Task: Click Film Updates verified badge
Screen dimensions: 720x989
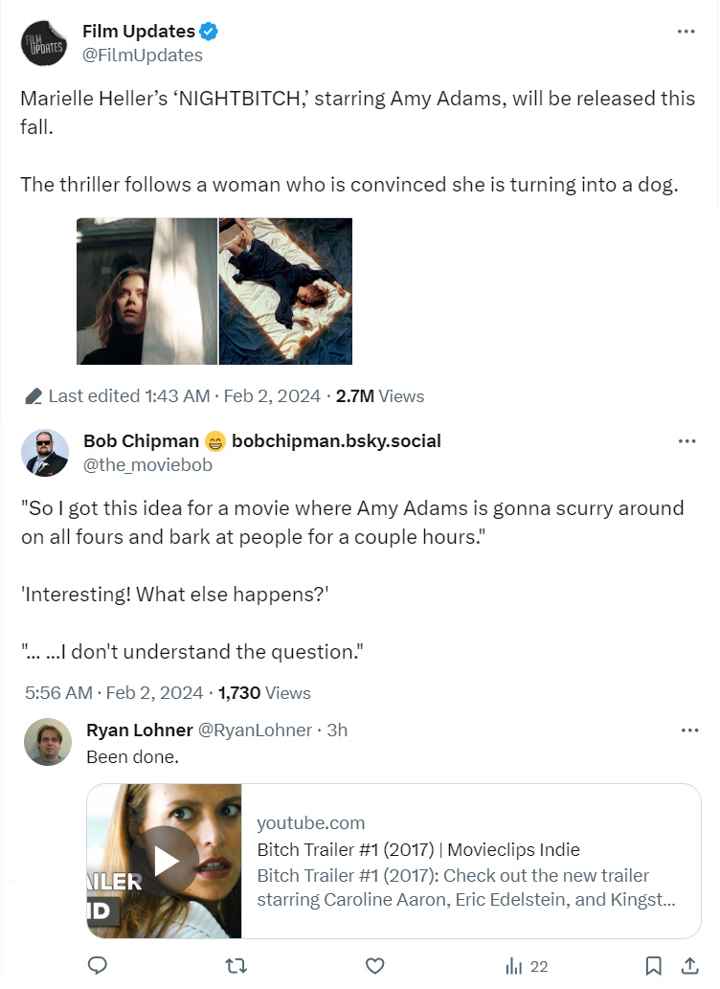Action: point(209,32)
